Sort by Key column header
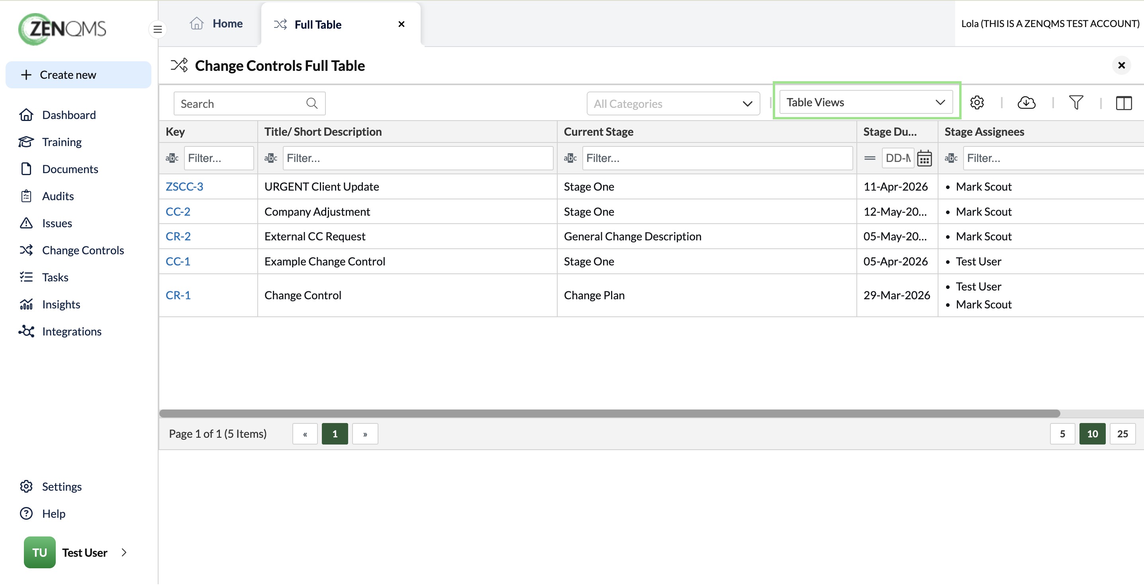 click(x=208, y=132)
